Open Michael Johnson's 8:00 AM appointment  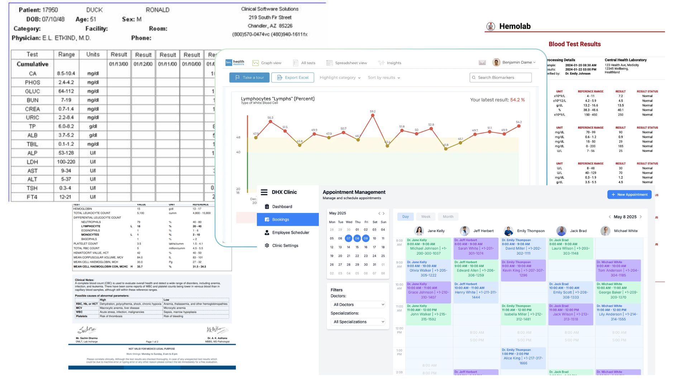(x=428, y=248)
